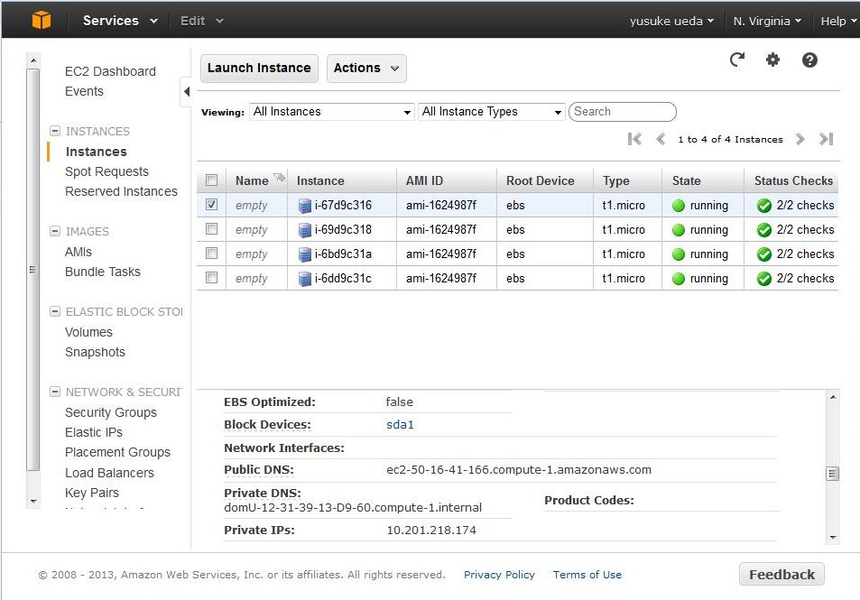Open Reserved Instances in sidebar
Screen dimensions: 860x600
tap(121, 191)
